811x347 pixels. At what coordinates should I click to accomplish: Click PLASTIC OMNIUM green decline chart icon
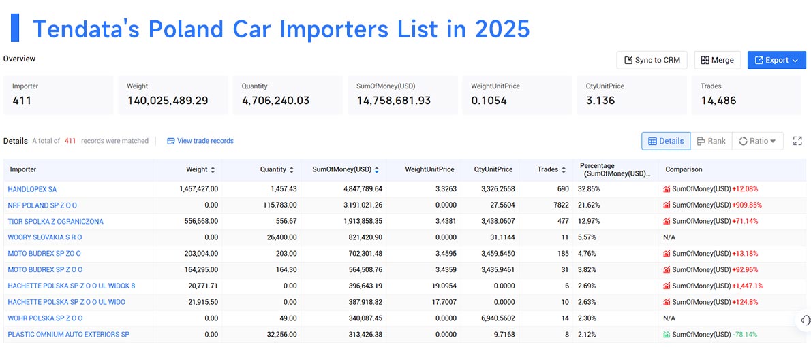tap(667, 334)
